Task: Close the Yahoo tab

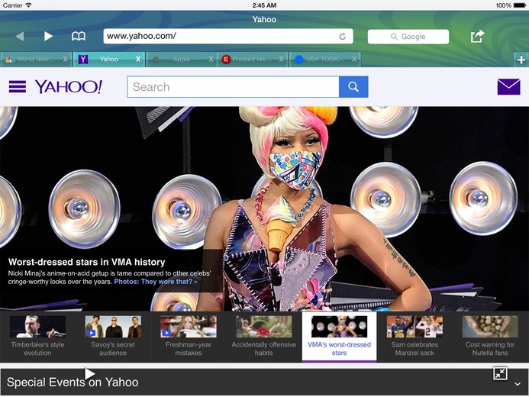Action: pyautogui.click(x=138, y=59)
